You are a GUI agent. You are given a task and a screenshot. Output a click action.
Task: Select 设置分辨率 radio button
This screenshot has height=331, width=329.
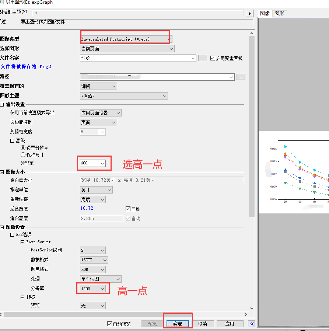point(23,147)
